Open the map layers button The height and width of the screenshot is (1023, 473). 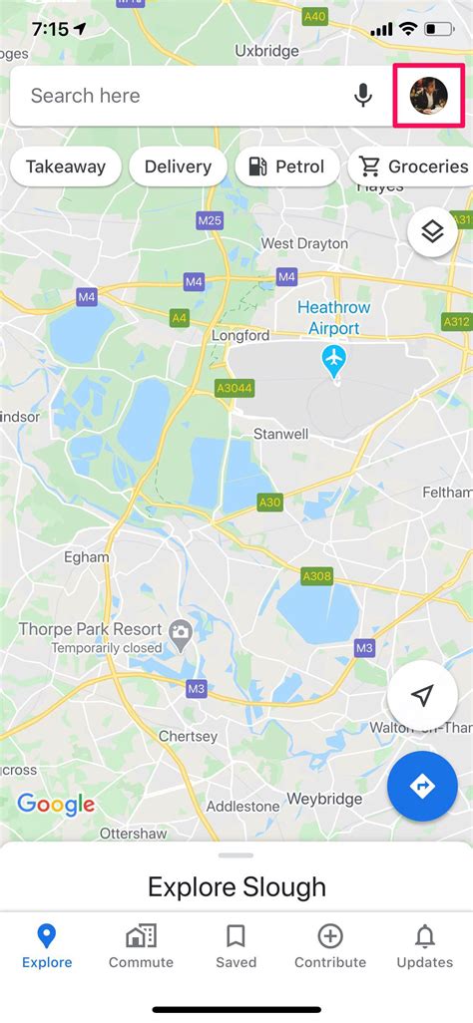[x=432, y=231]
